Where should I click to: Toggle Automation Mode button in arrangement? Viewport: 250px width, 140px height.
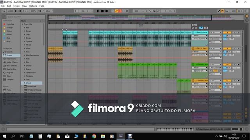(201, 28)
